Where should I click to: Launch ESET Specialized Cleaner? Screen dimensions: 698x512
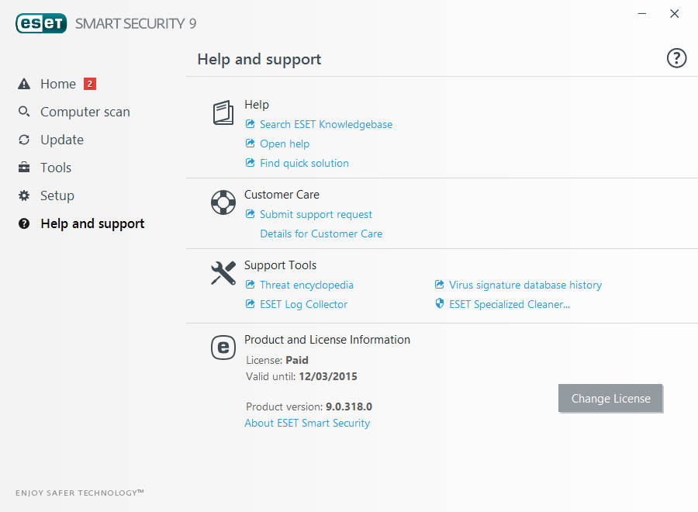[x=510, y=304]
